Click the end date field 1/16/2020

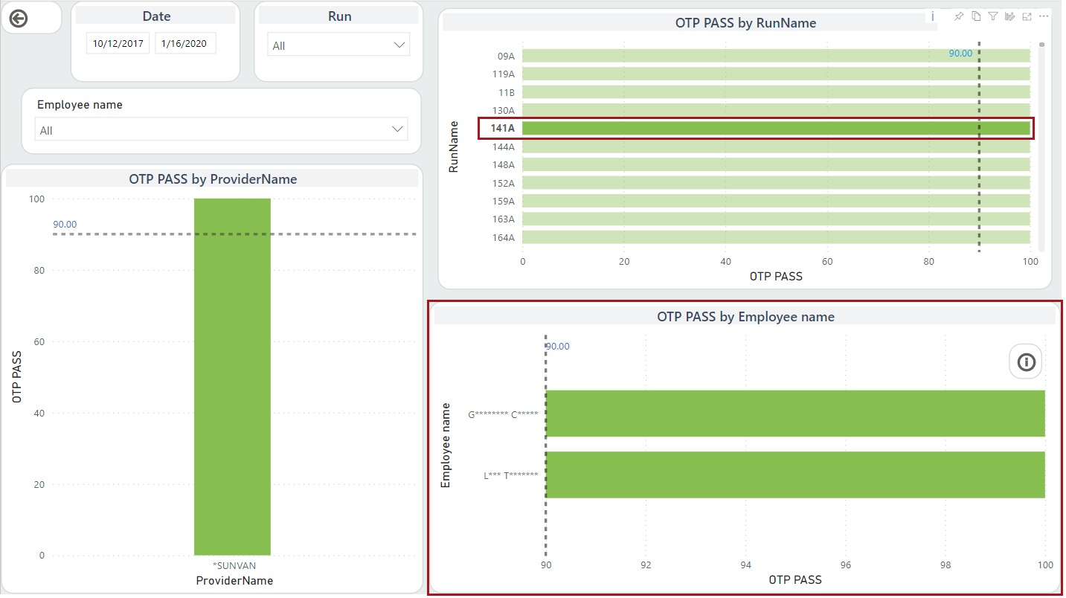(184, 42)
